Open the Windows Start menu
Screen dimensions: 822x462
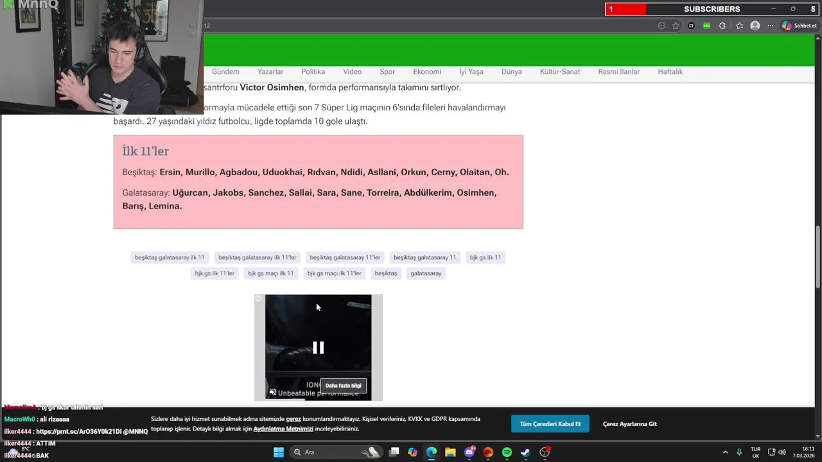click(x=279, y=452)
